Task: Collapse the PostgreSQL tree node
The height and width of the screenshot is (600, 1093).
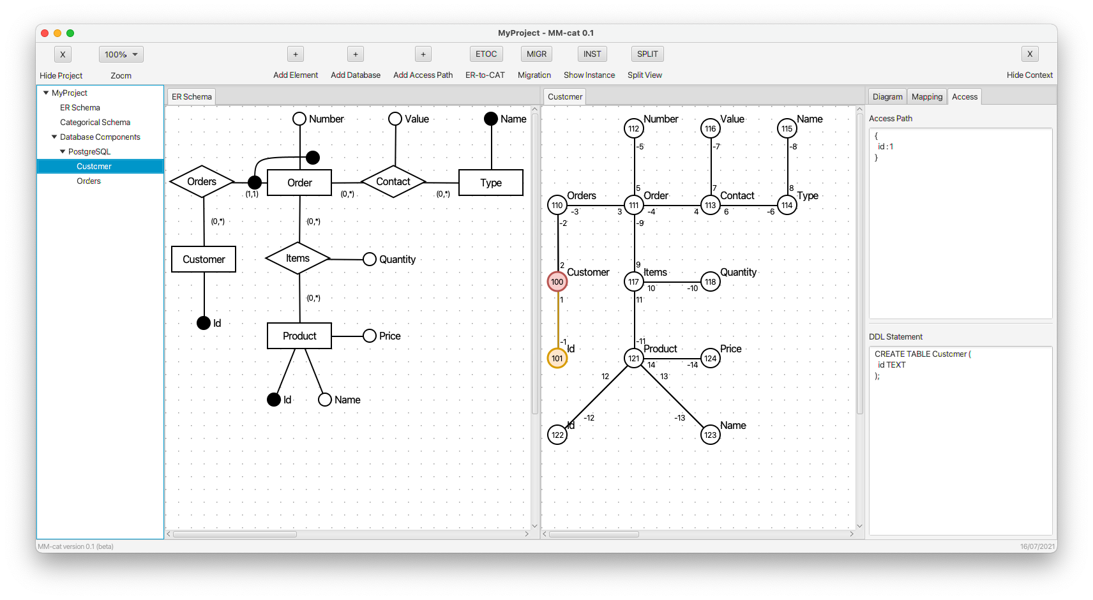Action: tap(63, 151)
